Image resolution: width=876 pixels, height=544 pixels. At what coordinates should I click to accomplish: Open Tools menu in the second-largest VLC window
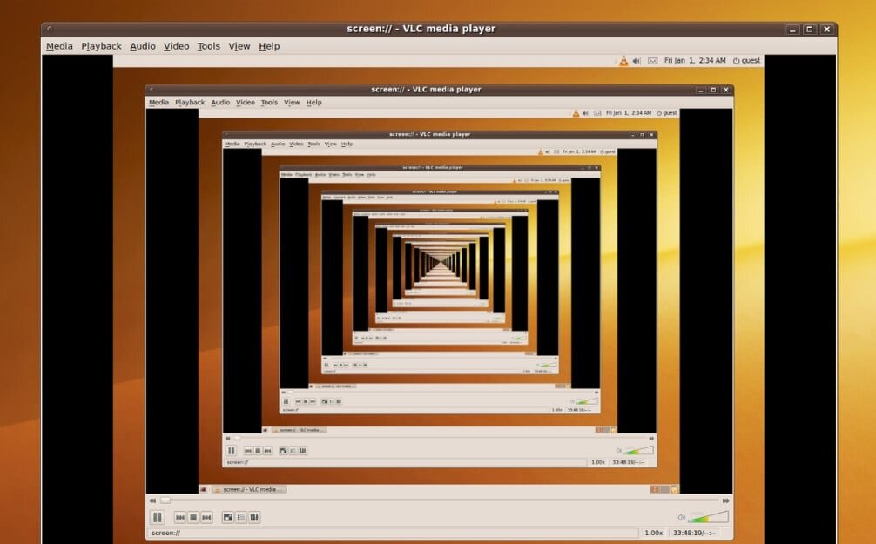[x=269, y=102]
